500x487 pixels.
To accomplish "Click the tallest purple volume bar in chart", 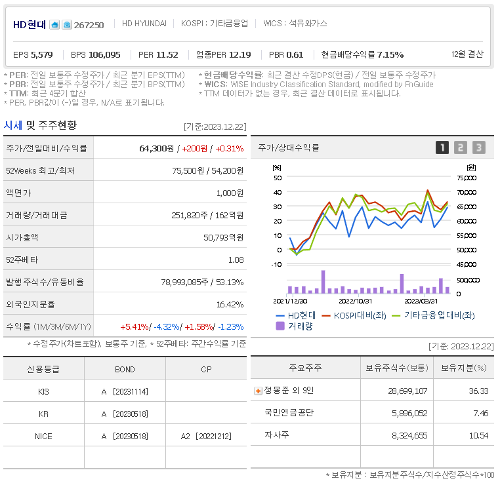I will click(323, 282).
